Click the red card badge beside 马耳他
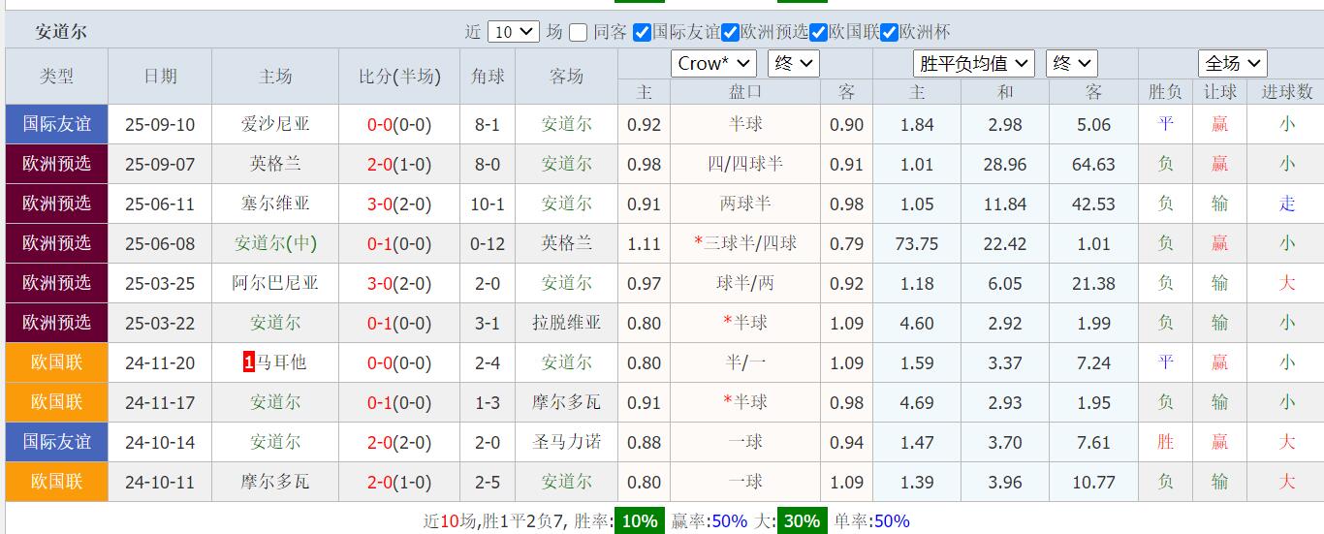The width and height of the screenshot is (1324, 534). coord(249,362)
